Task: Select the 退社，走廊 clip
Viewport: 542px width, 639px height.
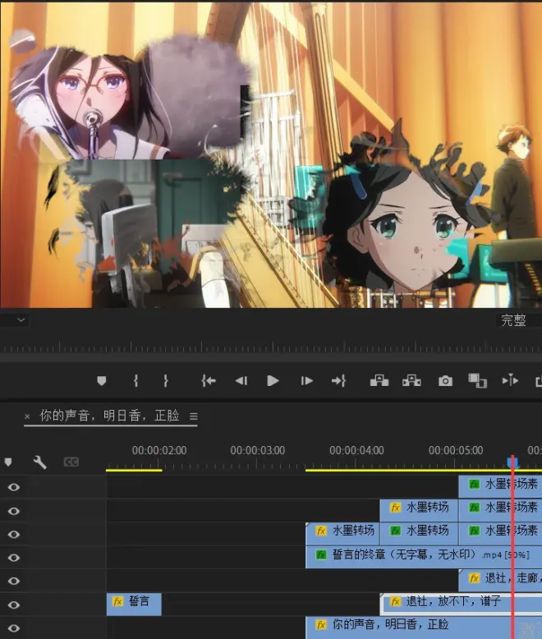Action: pyautogui.click(x=500, y=581)
